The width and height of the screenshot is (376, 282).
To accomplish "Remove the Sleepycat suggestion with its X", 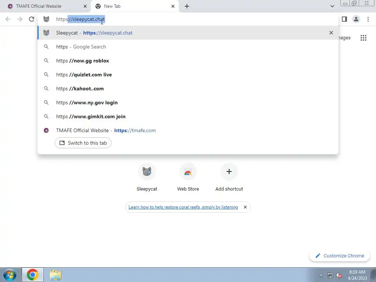I will [x=331, y=33].
